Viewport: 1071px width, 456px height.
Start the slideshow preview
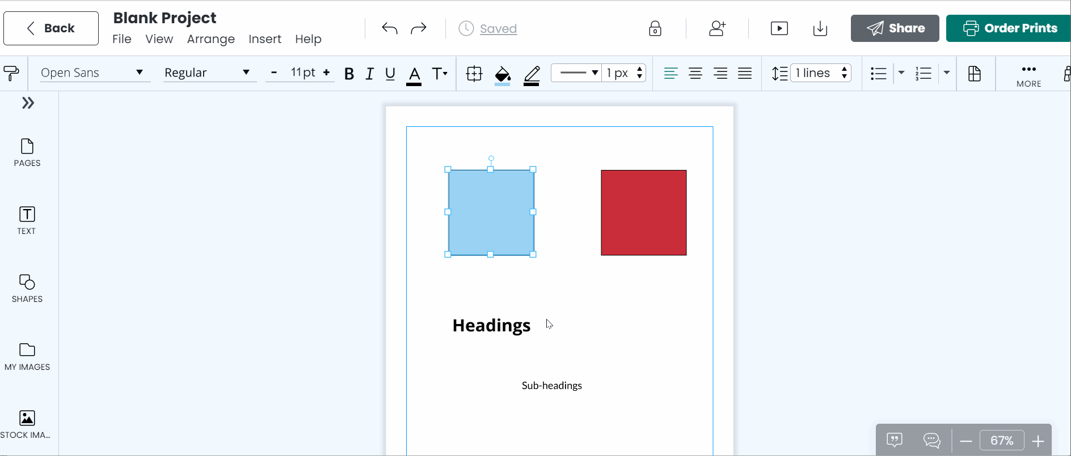tap(779, 28)
